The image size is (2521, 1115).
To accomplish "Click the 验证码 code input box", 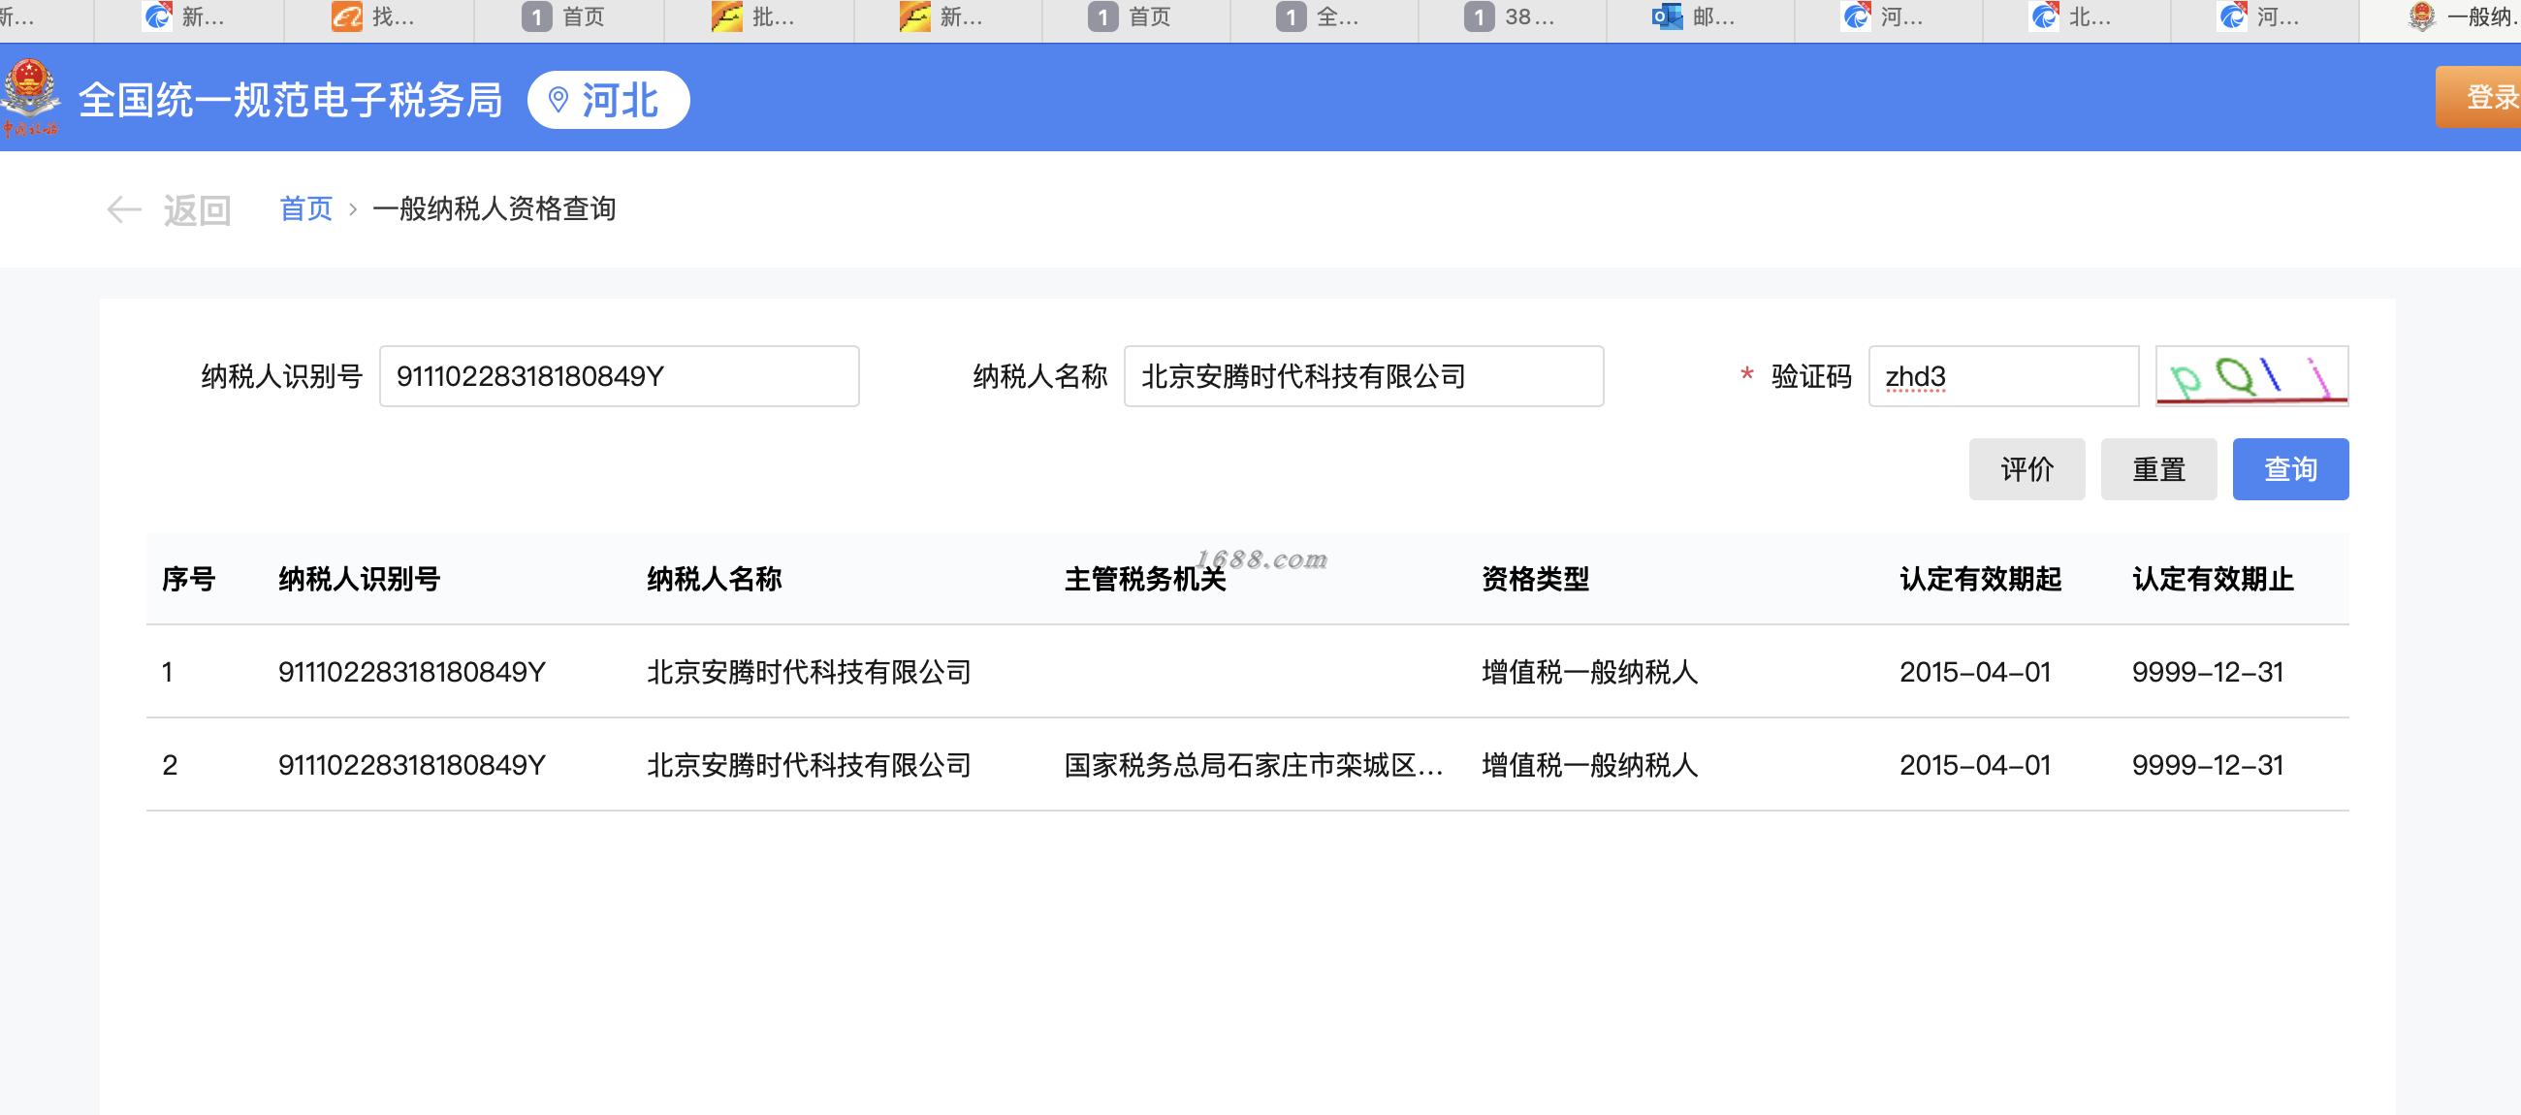I will coord(2002,376).
